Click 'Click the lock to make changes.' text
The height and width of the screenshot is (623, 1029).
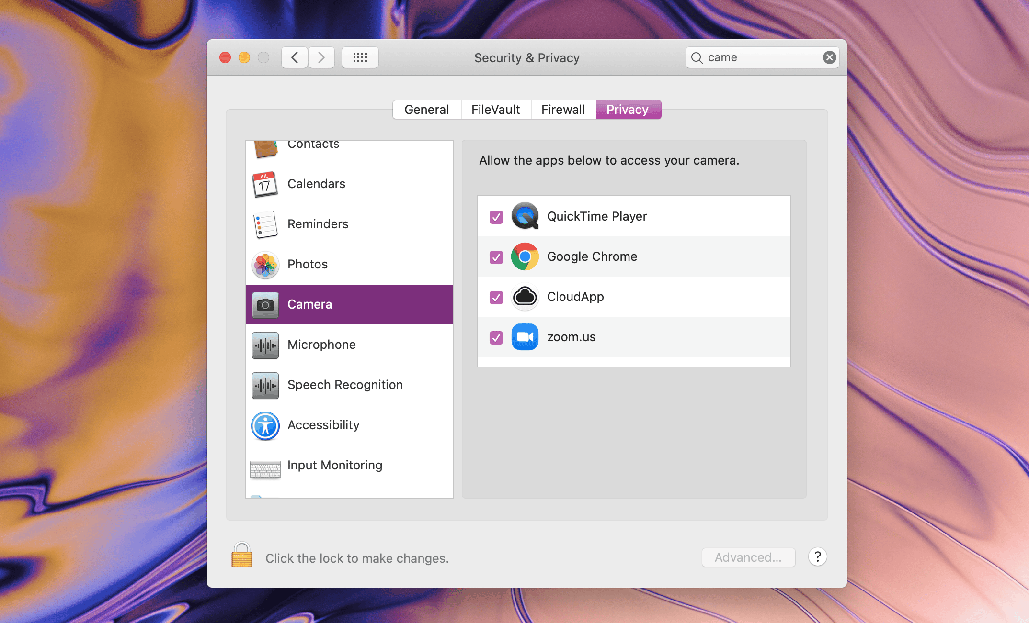357,558
